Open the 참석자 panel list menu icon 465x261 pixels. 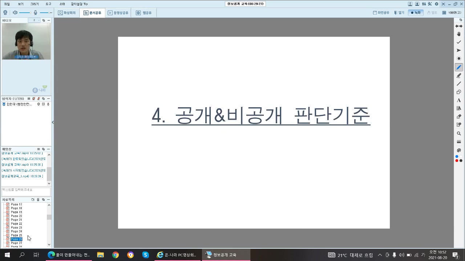pyautogui.click(x=29, y=99)
